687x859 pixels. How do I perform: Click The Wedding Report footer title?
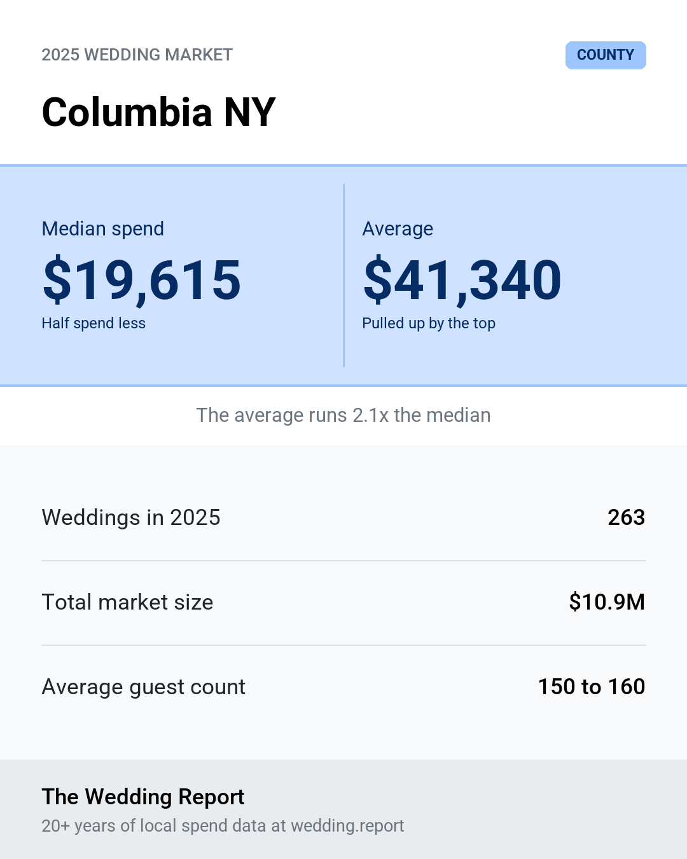143,797
